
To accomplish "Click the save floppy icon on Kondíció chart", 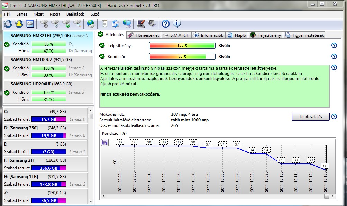I will [105, 142].
